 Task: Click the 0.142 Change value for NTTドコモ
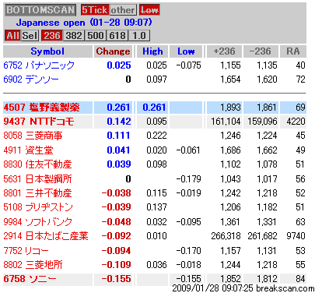tap(118, 122)
